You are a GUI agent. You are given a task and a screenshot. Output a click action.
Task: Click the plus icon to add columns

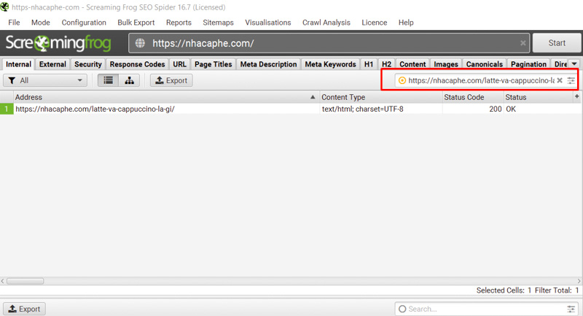tap(577, 96)
